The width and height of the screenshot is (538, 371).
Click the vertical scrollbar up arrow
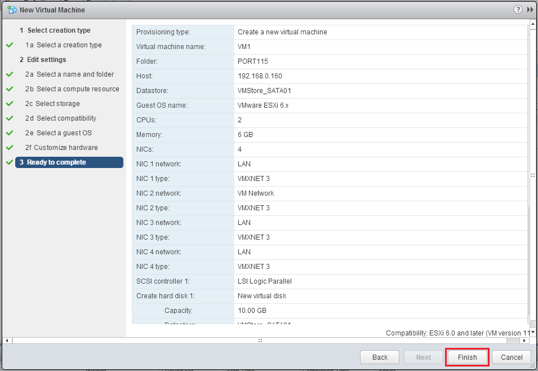pyautogui.click(x=533, y=24)
